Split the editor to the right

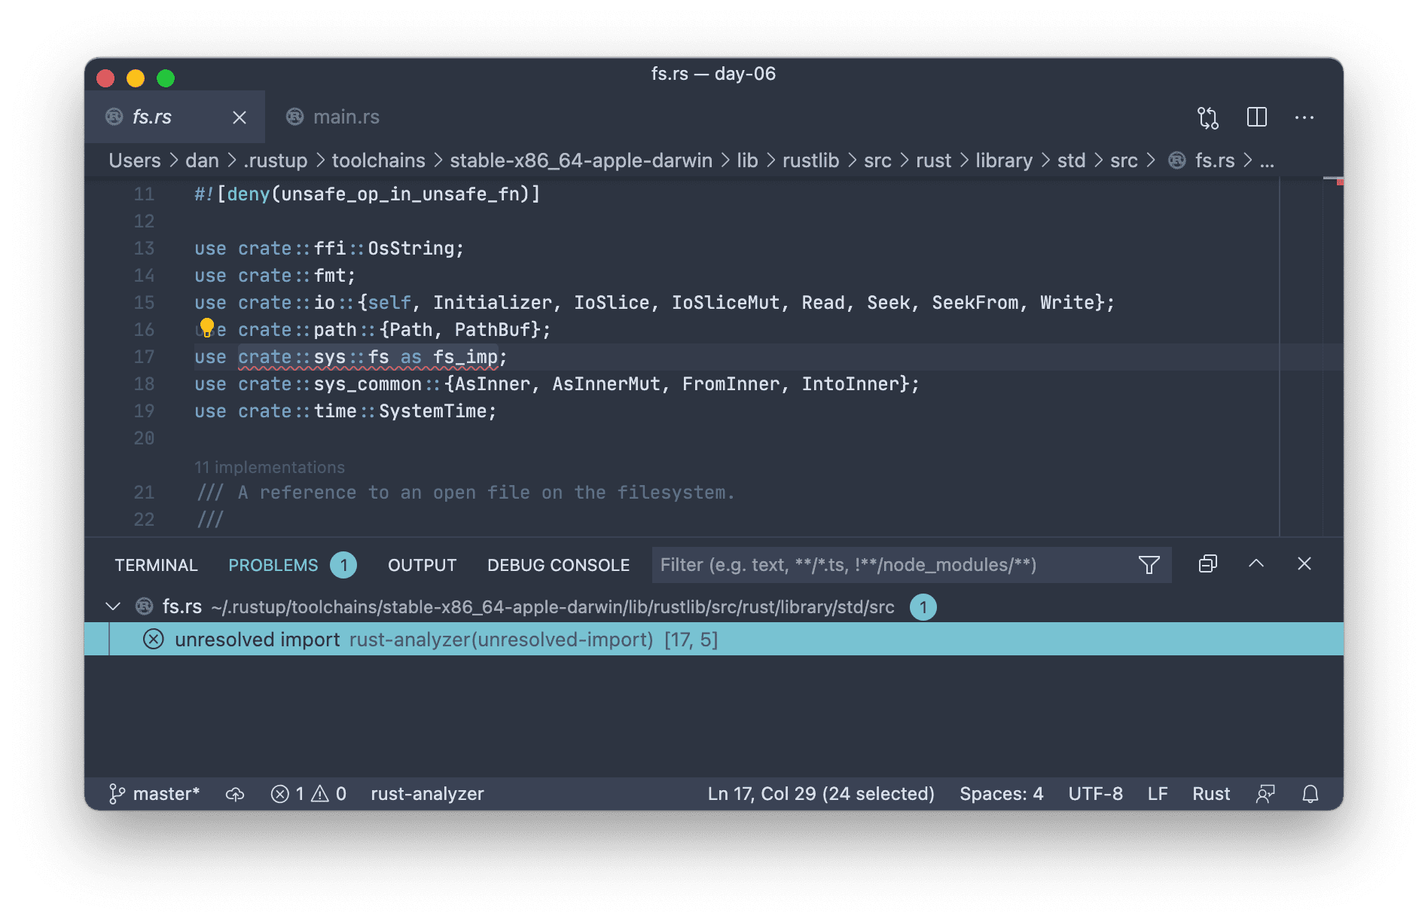coord(1256,117)
